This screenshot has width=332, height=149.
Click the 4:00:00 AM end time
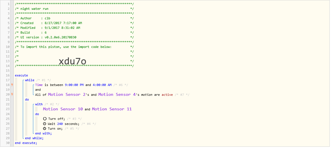102,85
